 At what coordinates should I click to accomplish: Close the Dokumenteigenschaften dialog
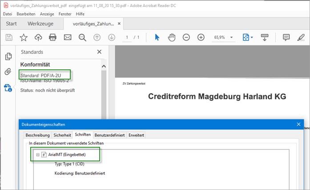[298, 124]
